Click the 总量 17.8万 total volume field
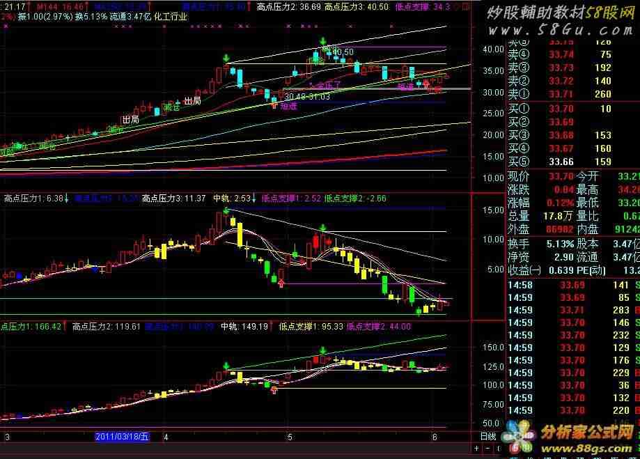Viewport: 640px width, 459px height. 541,216
